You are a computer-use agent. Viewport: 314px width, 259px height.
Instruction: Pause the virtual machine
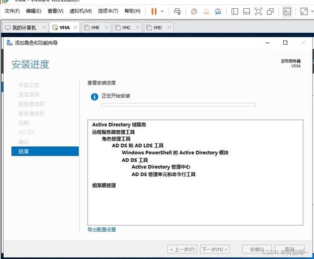154,11
